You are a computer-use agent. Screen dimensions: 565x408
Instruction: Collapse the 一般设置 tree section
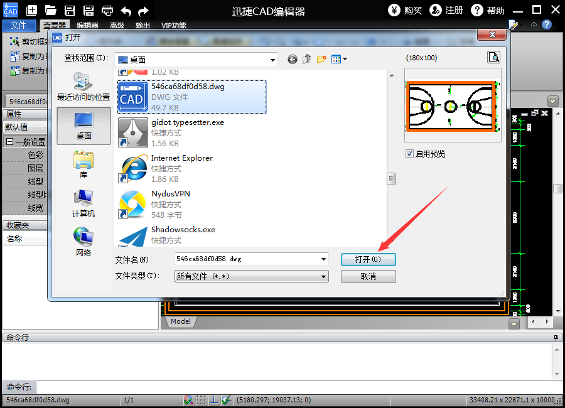tap(9, 142)
